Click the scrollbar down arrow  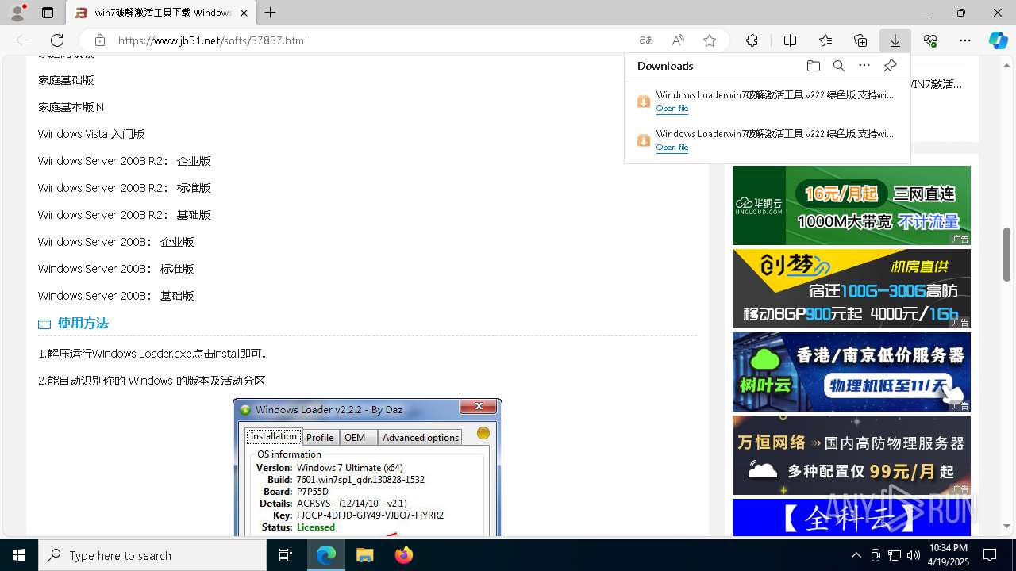pyautogui.click(x=1007, y=526)
